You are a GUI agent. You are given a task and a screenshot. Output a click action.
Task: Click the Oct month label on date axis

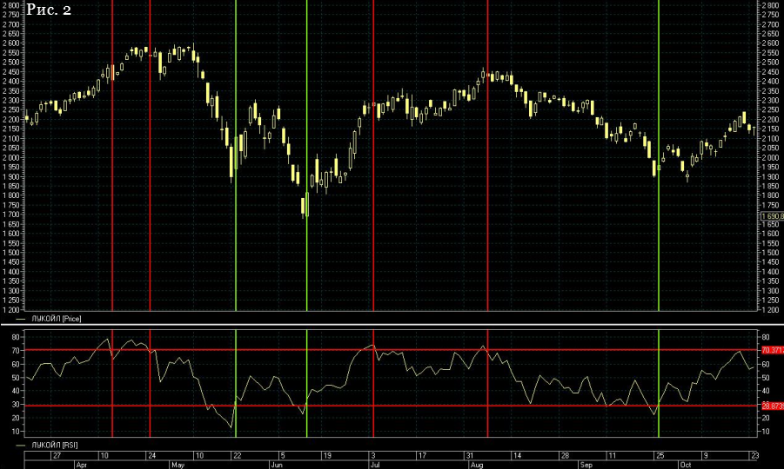click(685, 465)
